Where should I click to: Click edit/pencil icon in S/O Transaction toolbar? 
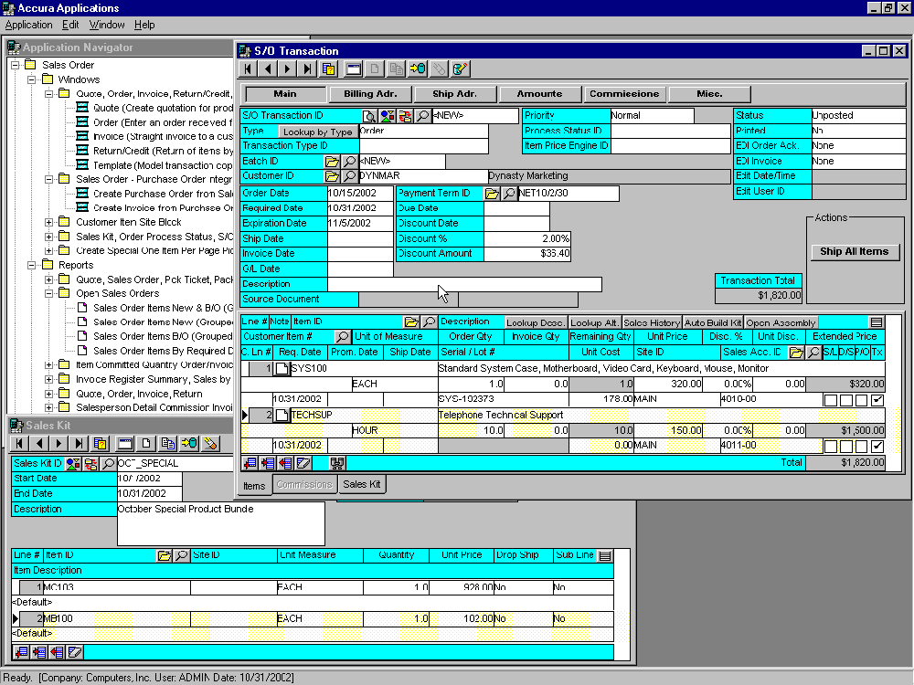click(x=460, y=68)
